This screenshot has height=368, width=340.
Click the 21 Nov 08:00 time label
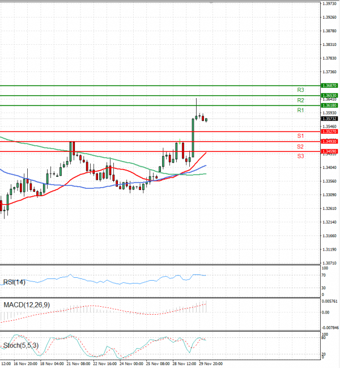point(78,364)
